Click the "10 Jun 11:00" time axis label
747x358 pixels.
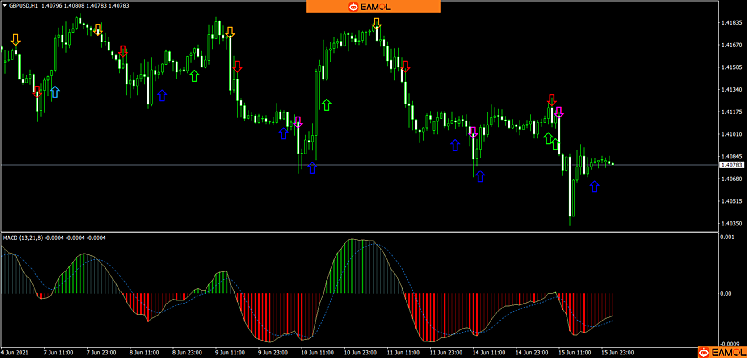[x=316, y=353]
